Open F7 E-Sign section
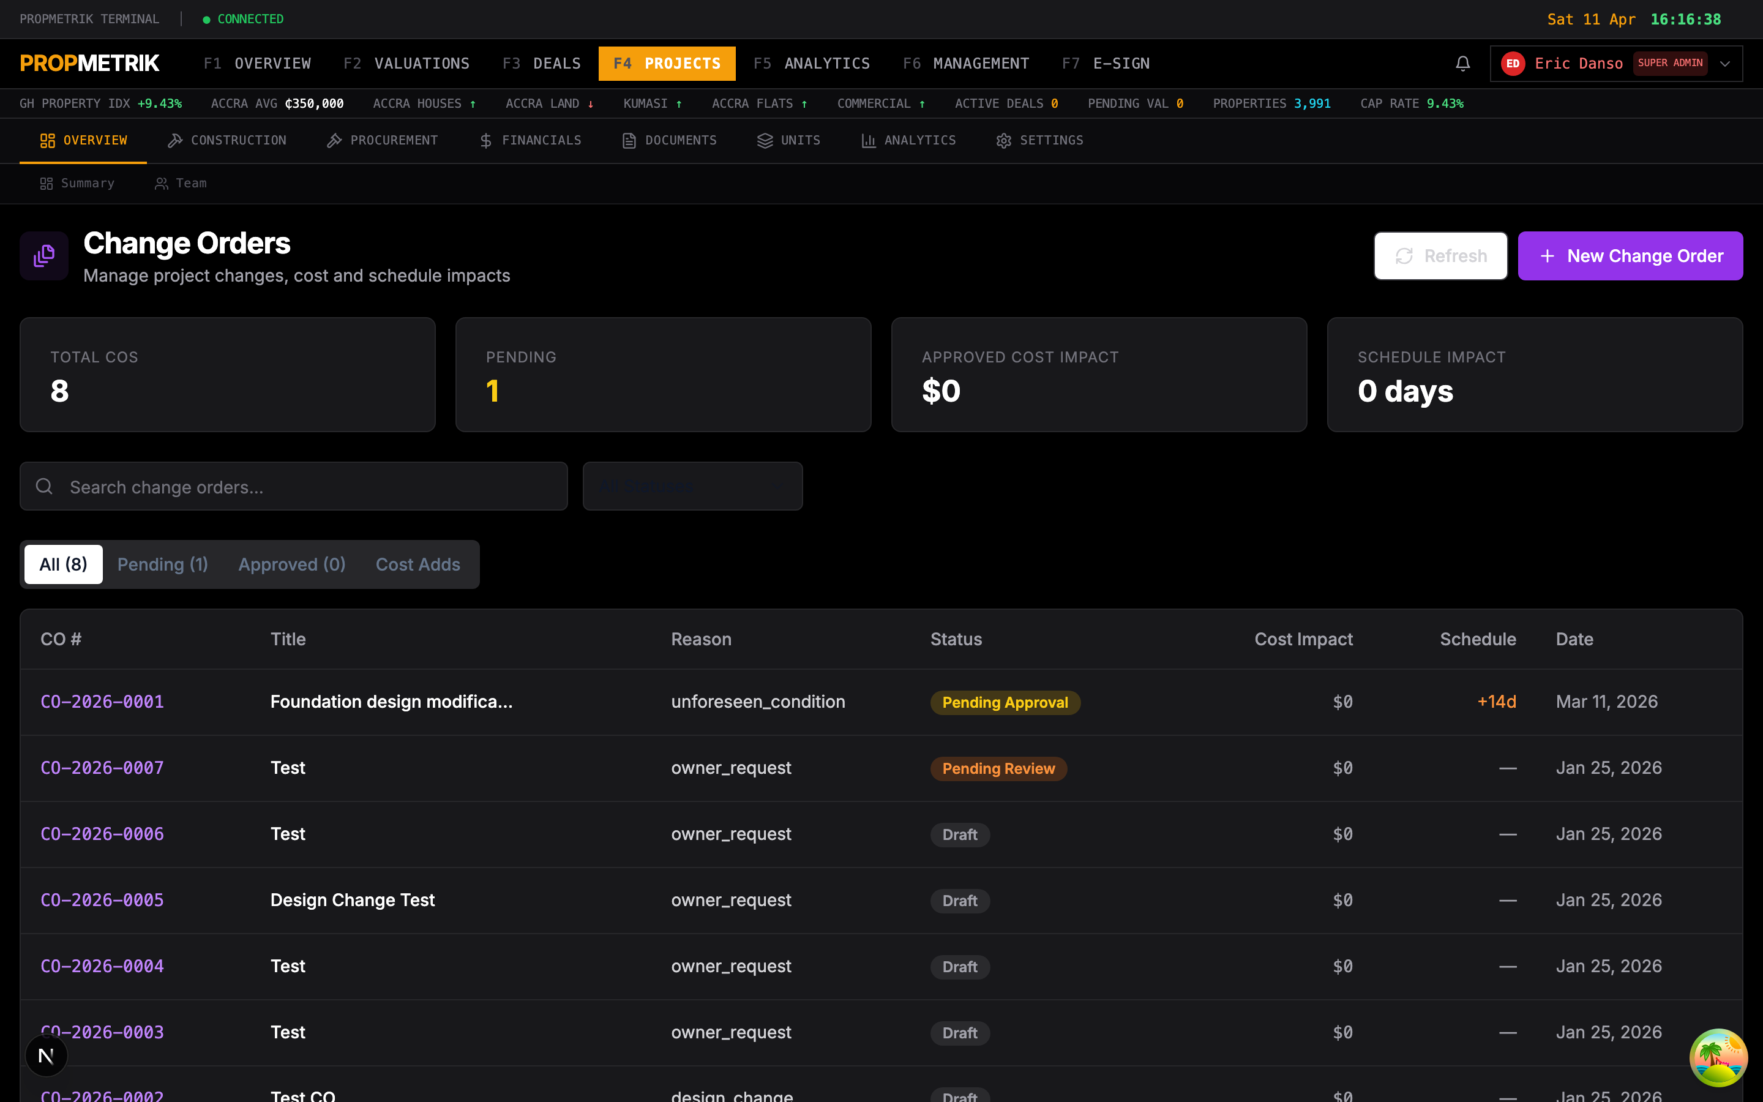Screen dimensions: 1763x1102 point(1106,64)
